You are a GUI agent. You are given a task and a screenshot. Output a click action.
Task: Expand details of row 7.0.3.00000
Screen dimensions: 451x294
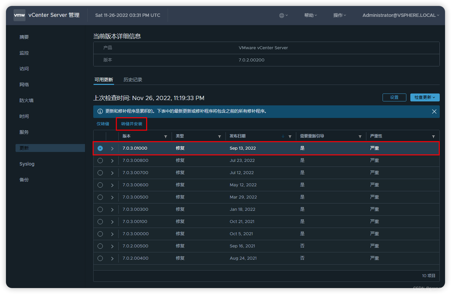point(112,234)
